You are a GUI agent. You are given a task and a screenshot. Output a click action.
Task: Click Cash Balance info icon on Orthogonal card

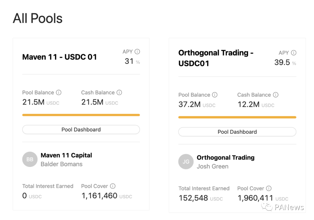(276, 95)
